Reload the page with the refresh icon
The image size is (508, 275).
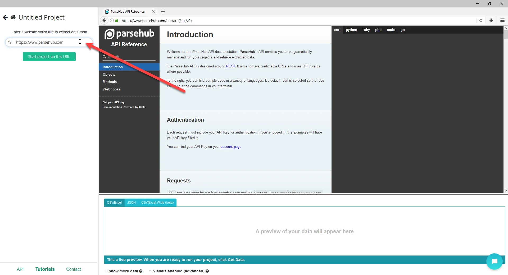[481, 20]
